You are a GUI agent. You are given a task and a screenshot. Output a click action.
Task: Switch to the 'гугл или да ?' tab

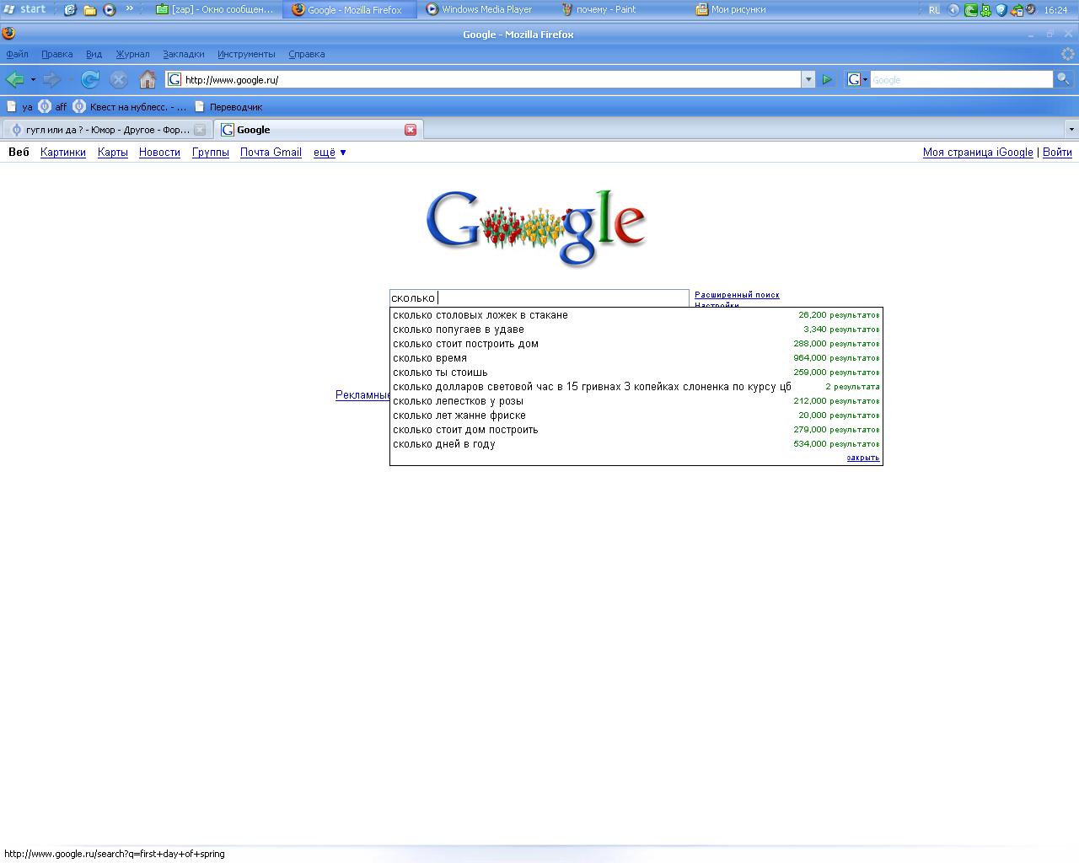[x=107, y=130]
